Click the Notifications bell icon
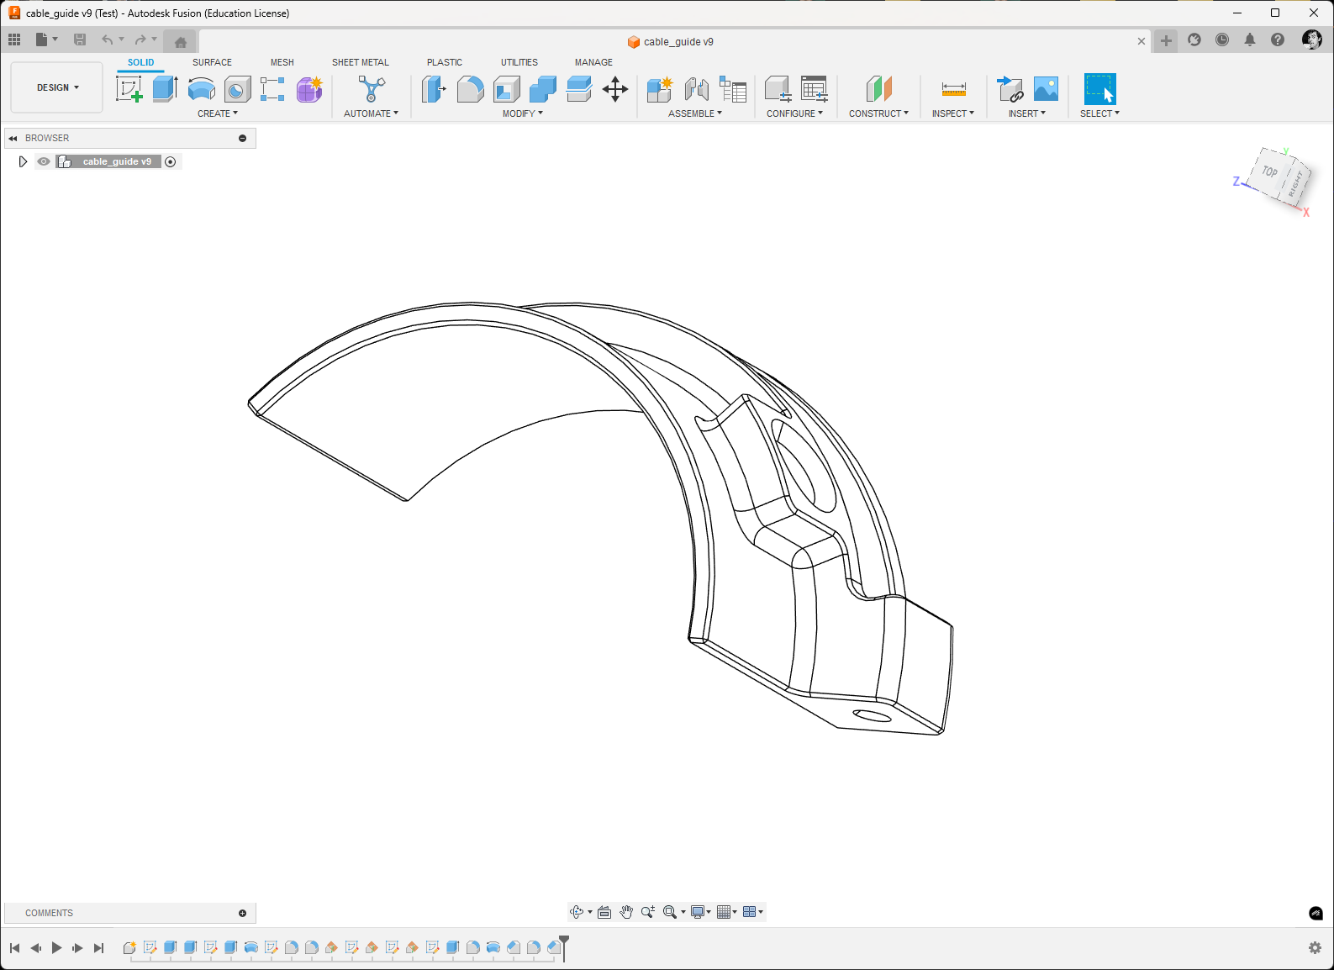This screenshot has height=970, width=1334. [x=1250, y=40]
